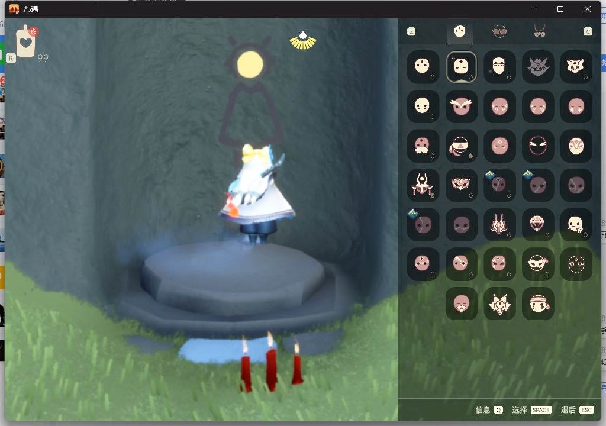Pick the dark gray spiky crown mask

(538, 66)
